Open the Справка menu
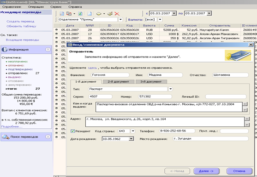Image resolution: width=257 pixels, height=177 pixels. (75, 7)
